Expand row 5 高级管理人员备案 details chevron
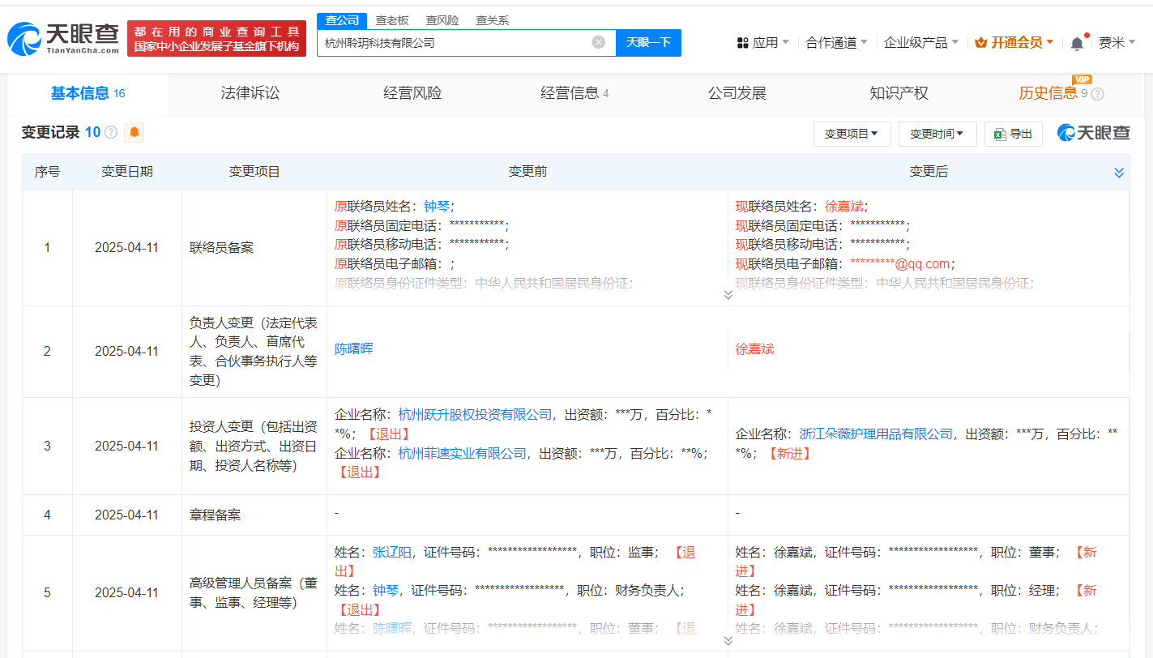1153x658 pixels. (x=728, y=641)
